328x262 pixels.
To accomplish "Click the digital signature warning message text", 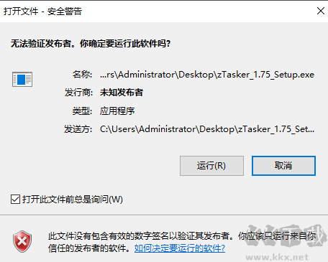I will click(182, 242).
